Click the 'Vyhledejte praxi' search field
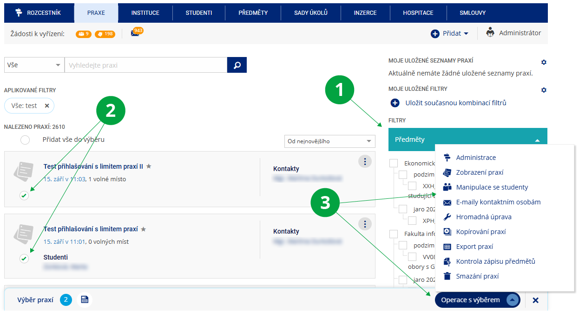579x311 pixels. [x=145, y=65]
